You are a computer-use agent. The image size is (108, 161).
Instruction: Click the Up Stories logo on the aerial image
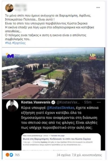pos(93,56)
